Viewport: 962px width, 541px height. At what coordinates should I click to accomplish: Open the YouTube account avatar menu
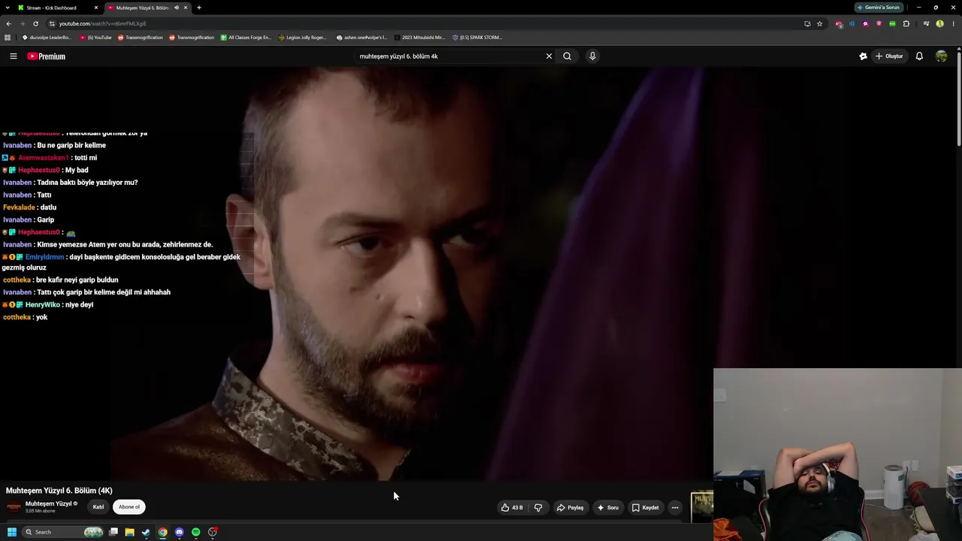click(x=941, y=56)
